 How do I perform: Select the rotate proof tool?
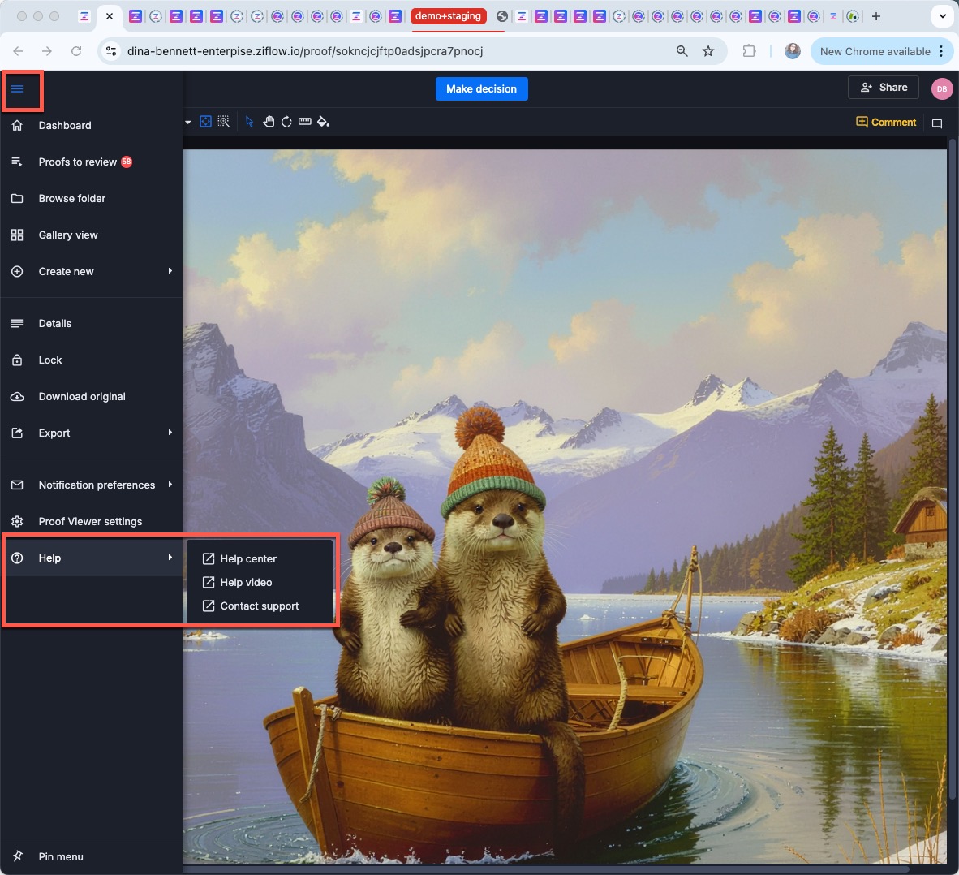tap(286, 121)
